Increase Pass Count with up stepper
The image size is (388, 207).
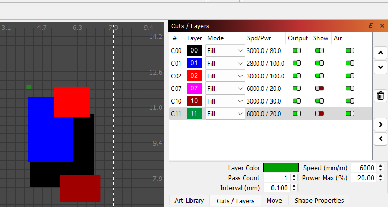click(x=294, y=176)
